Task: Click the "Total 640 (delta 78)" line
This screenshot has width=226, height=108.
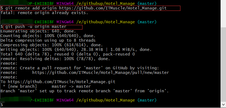Action: tap(68, 54)
